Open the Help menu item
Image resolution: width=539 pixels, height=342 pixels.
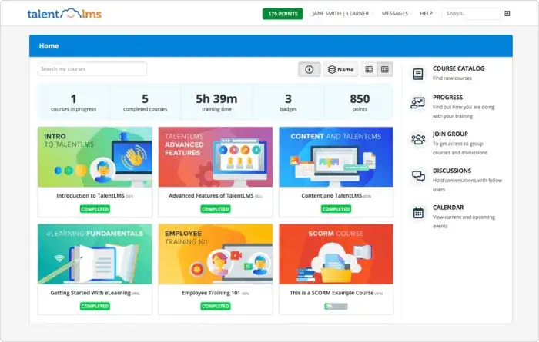tap(426, 13)
